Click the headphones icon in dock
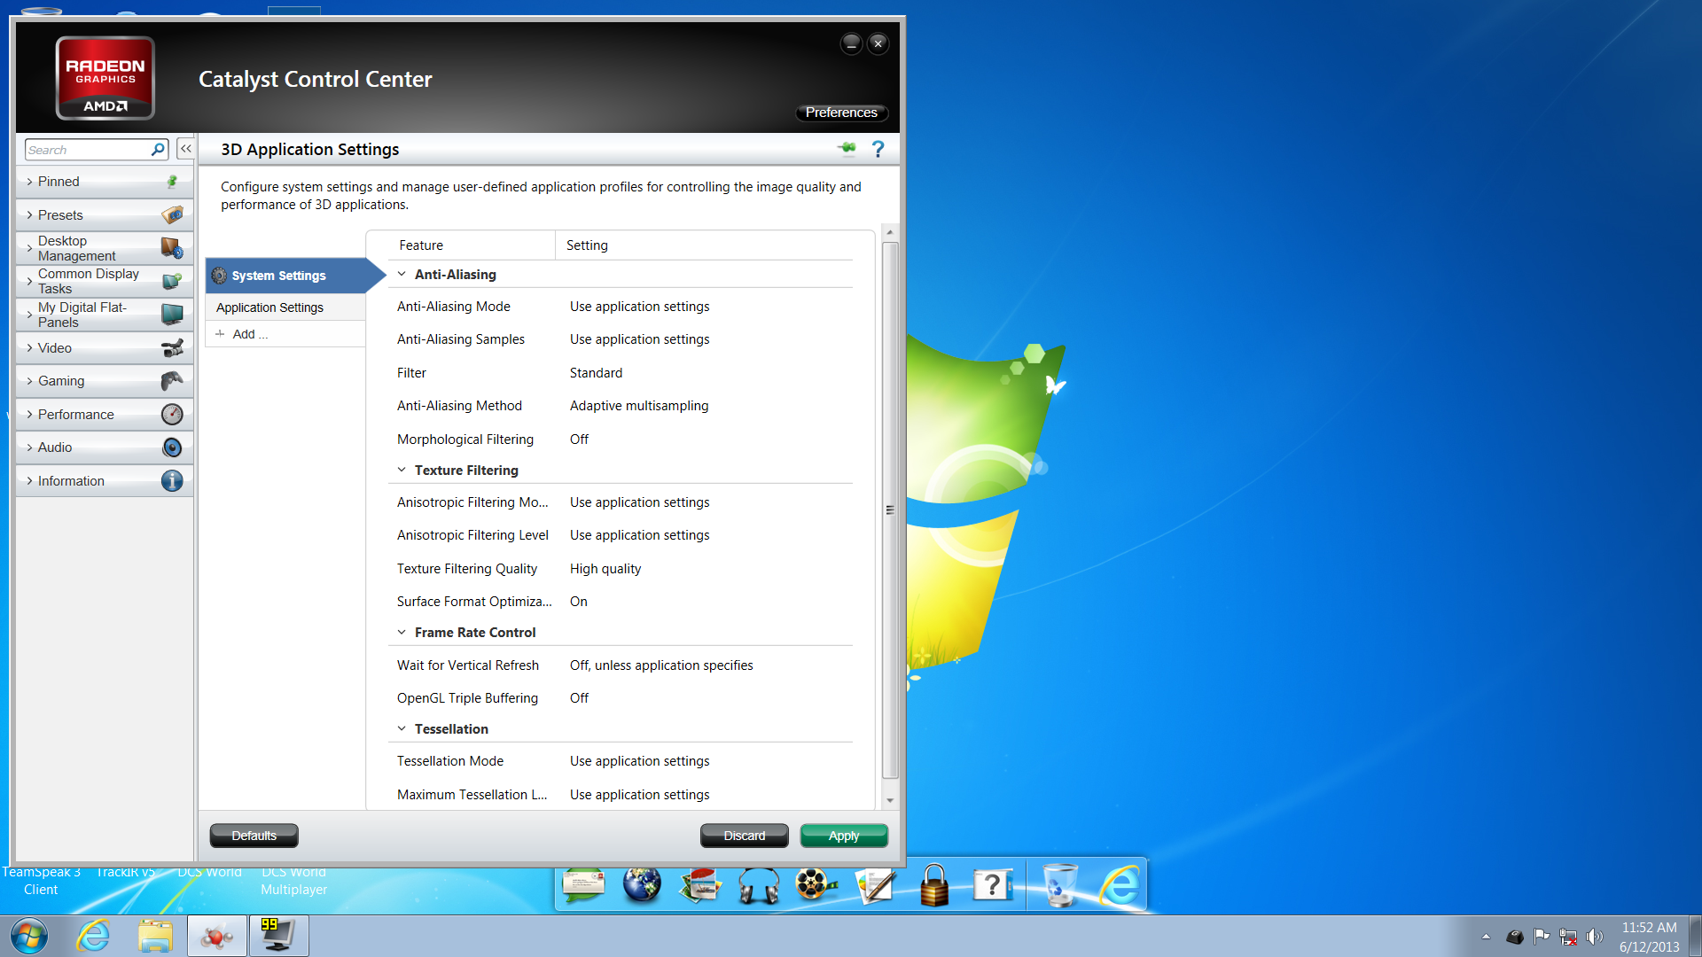This screenshot has width=1702, height=957. 759,885
